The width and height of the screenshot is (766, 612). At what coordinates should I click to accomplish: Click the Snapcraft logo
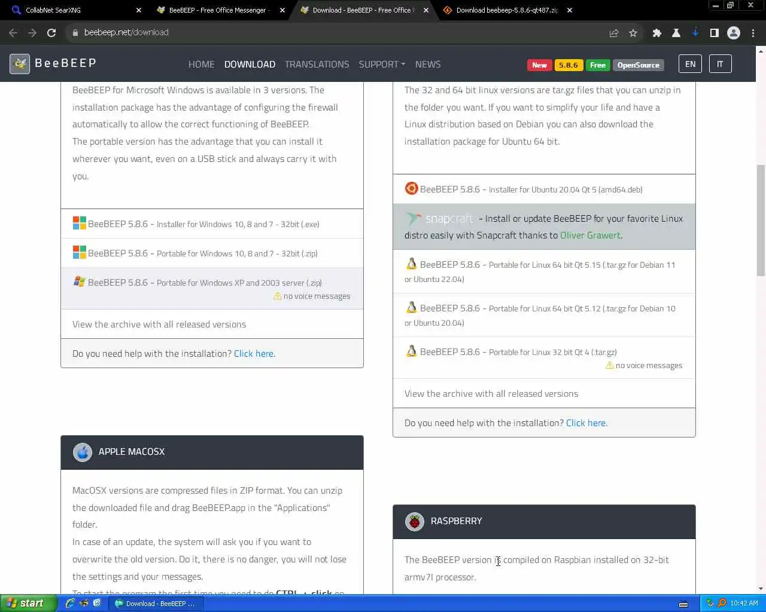point(439,219)
